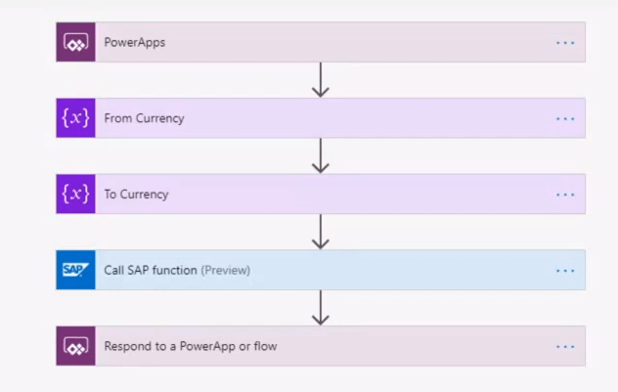Click the arrow above Call SAP function
The height and width of the screenshot is (392, 618).
320,232
